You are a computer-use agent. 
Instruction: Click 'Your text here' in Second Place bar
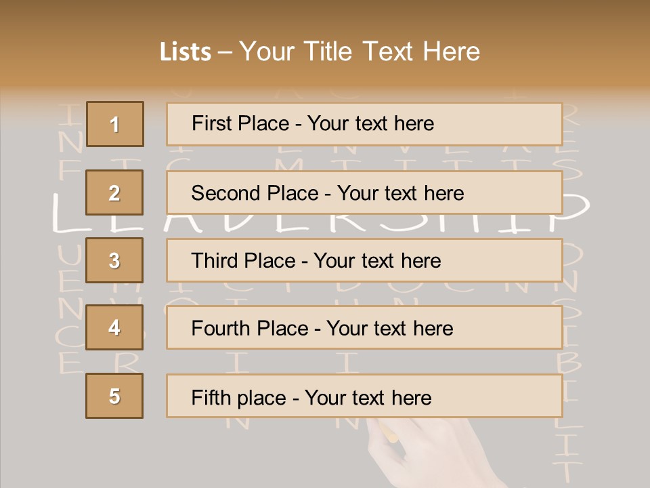click(x=400, y=193)
